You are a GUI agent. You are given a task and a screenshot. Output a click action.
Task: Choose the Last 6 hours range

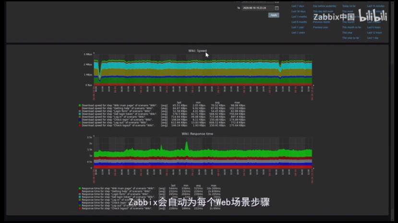pyautogui.click(x=374, y=27)
